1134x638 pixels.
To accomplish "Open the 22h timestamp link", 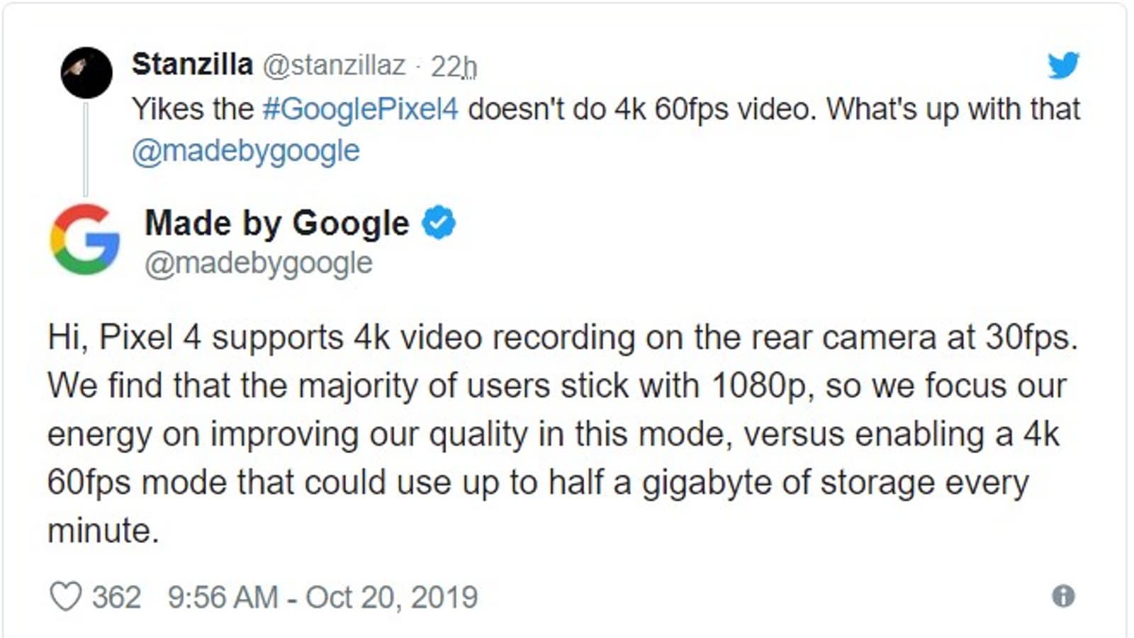I will click(x=454, y=67).
